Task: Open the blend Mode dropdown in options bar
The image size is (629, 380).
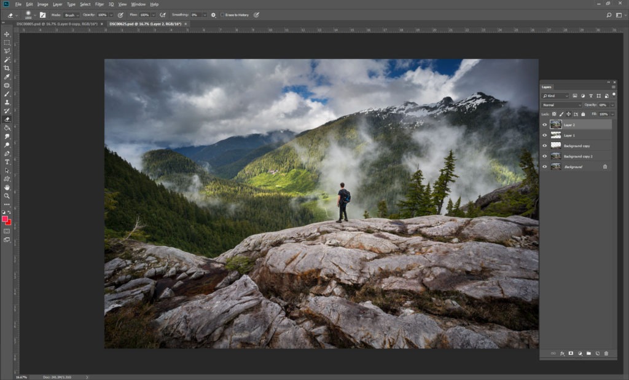Action: coord(72,15)
